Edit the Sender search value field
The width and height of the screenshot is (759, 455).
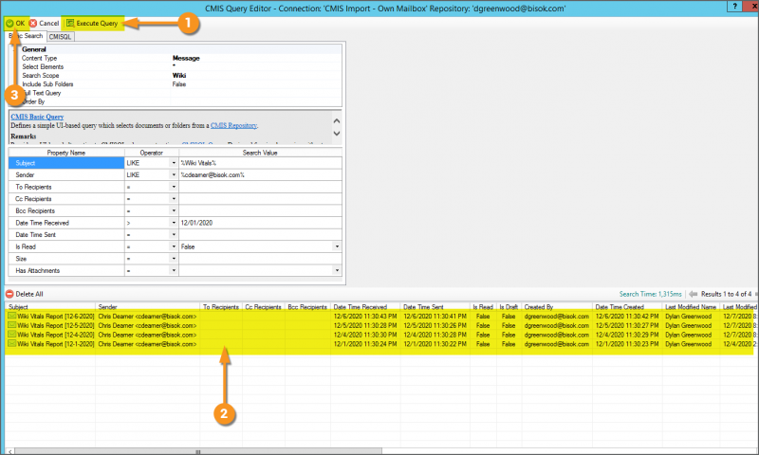click(260, 175)
